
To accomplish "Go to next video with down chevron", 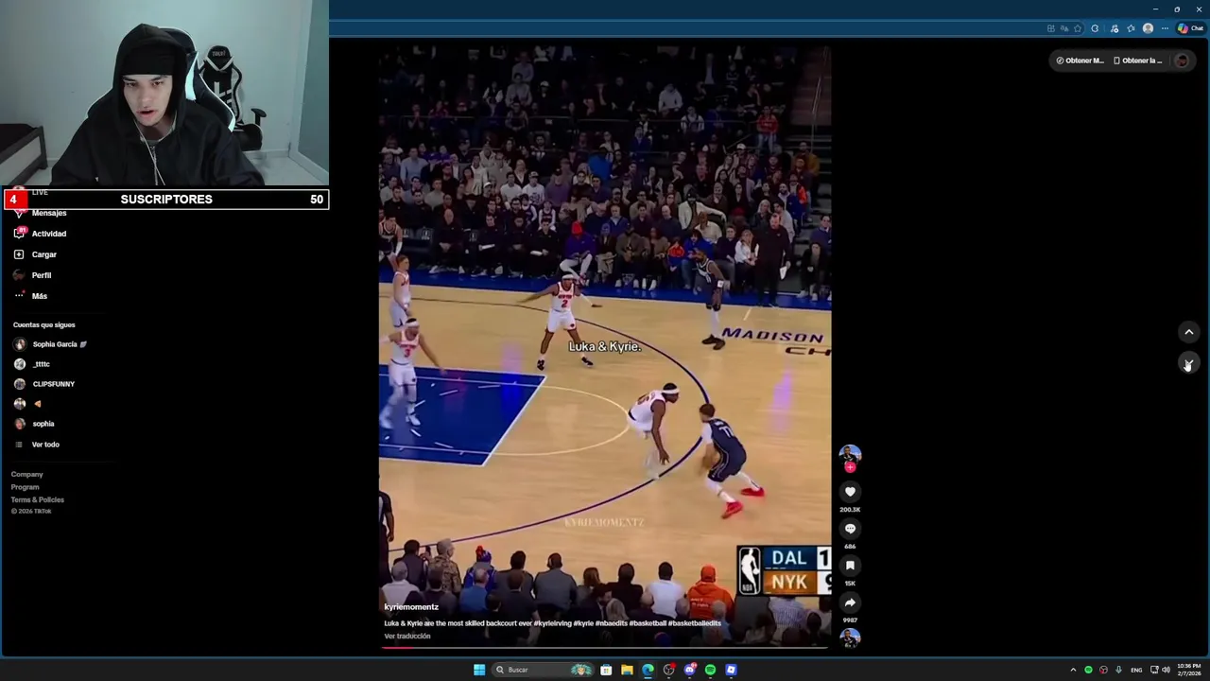I will 1189,363.
